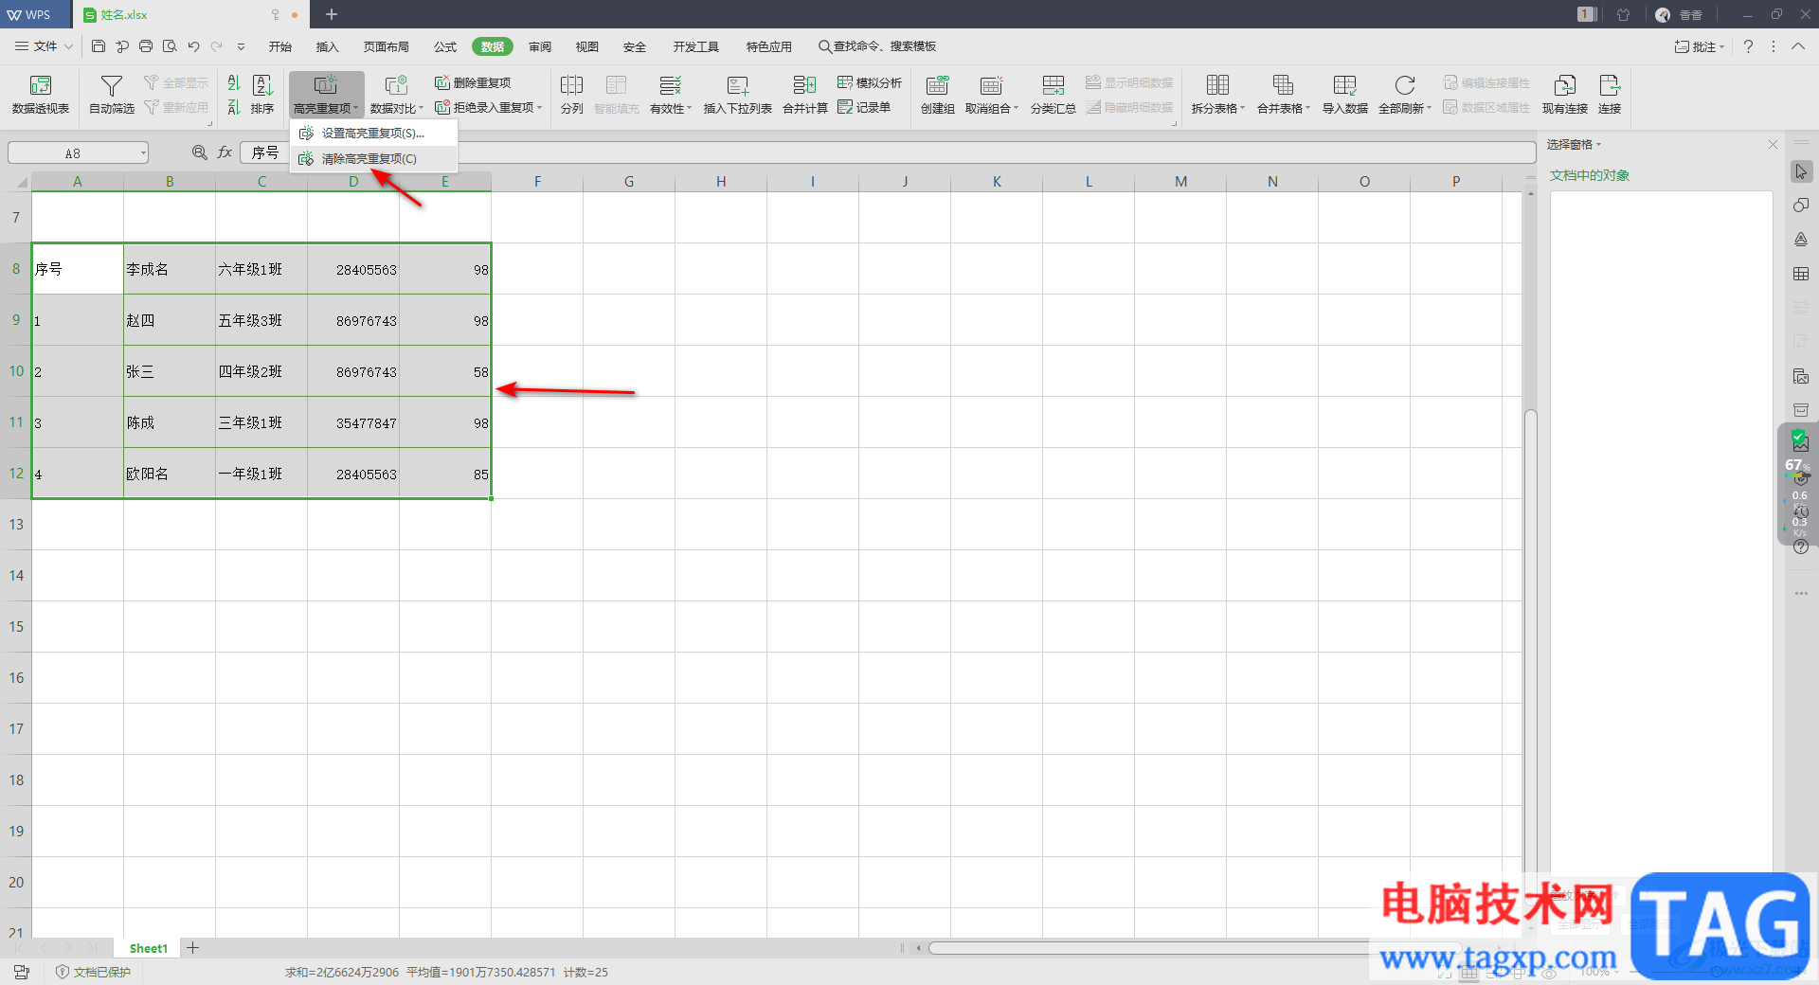Choose Clear Highlight Duplicates (清除高亮重复项)
The height and width of the screenshot is (985, 1819).
(x=373, y=159)
